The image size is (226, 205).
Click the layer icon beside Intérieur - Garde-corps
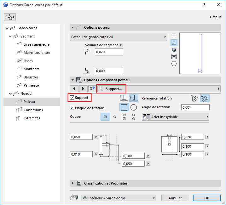coord(74,198)
